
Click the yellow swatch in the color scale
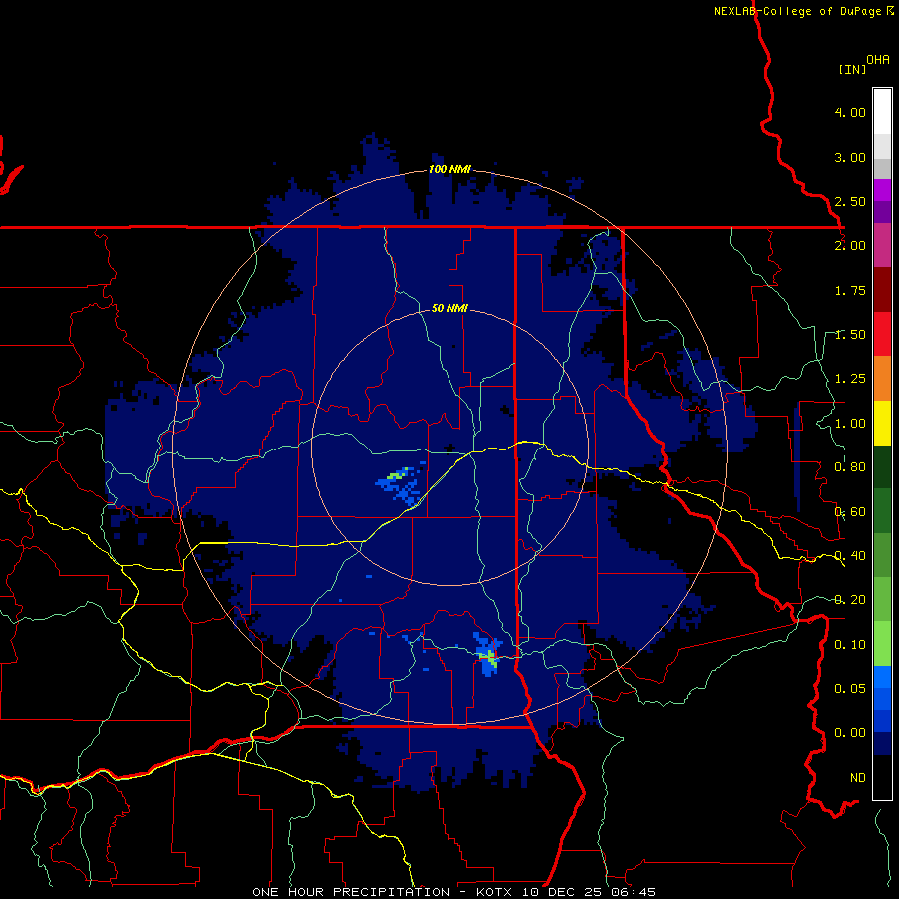click(x=882, y=423)
